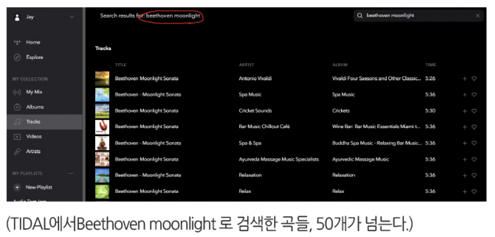
Task: Add Spa Music track with plus icon
Action: tap(464, 95)
